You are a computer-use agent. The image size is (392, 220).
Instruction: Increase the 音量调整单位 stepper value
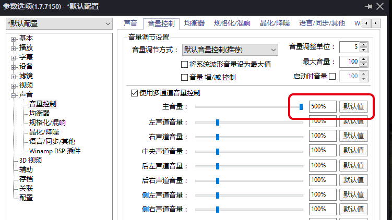364,44
